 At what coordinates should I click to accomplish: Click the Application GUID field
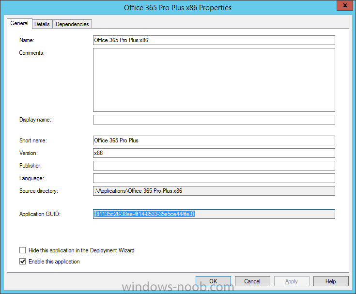pyautogui.click(x=214, y=214)
